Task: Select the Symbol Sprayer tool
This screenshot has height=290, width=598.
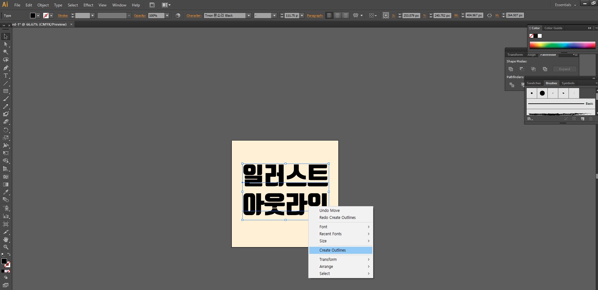Action: click(6, 208)
